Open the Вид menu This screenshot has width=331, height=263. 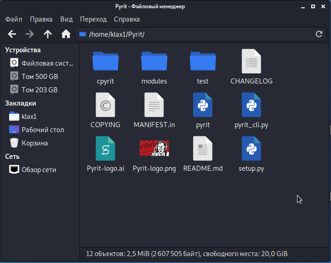click(67, 19)
